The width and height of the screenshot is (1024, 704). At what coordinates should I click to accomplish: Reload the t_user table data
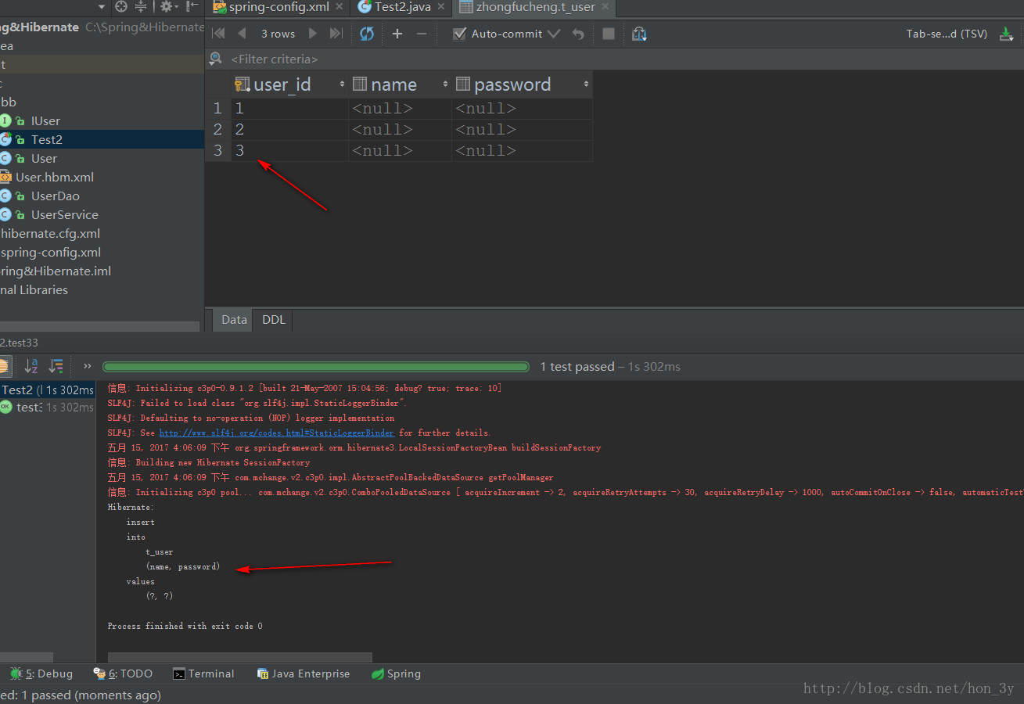coord(367,34)
